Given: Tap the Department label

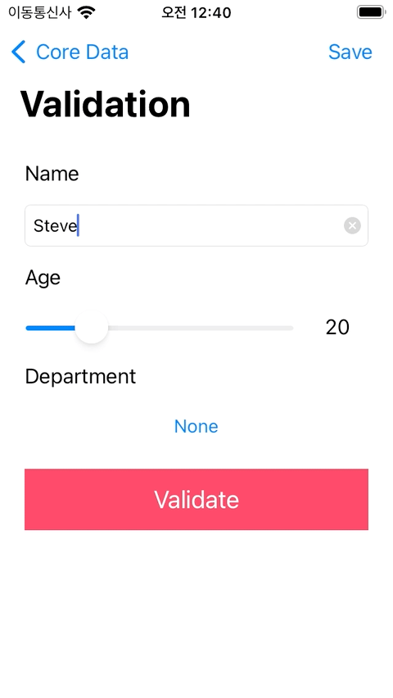Looking at the screenshot, I should (80, 377).
